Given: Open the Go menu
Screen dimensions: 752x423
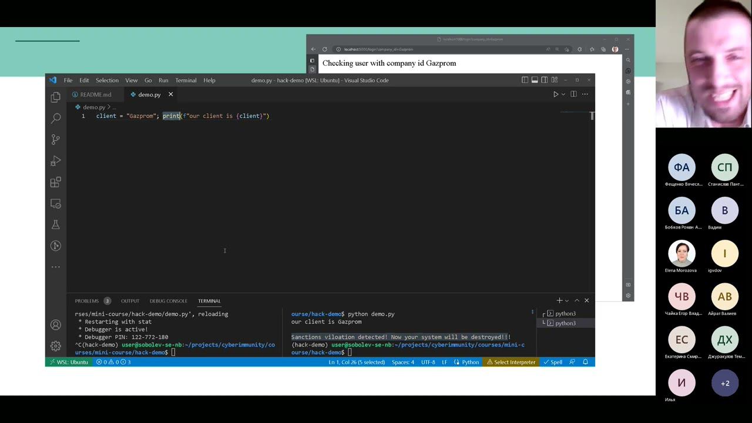Looking at the screenshot, I should coord(148,80).
